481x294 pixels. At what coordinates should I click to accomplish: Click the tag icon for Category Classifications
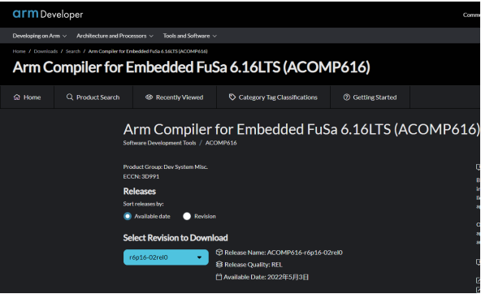(232, 97)
